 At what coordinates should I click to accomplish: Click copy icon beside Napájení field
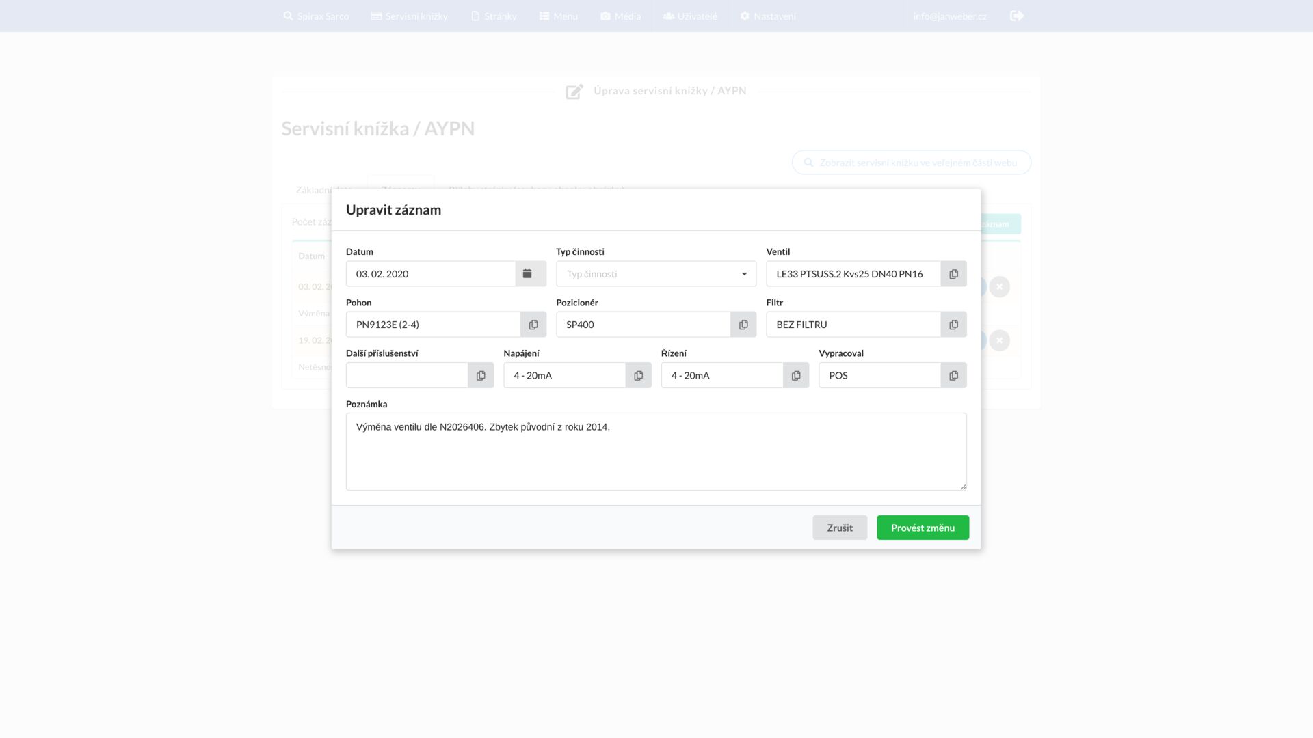point(638,375)
